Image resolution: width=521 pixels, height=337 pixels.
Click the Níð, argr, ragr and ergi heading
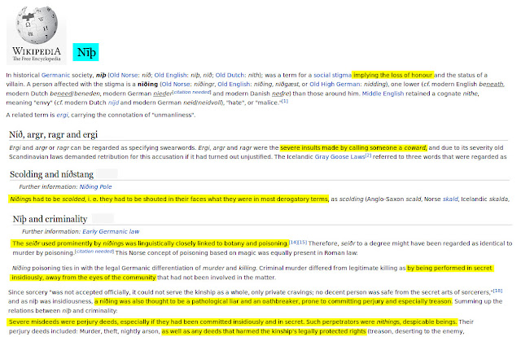click(53, 134)
